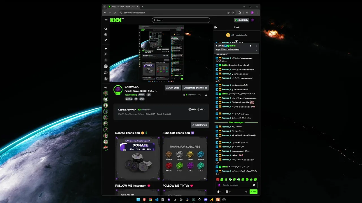Image resolution: width=362 pixels, height=203 pixels.
Task: Open Brave in the taskbar
Action: [145, 200]
